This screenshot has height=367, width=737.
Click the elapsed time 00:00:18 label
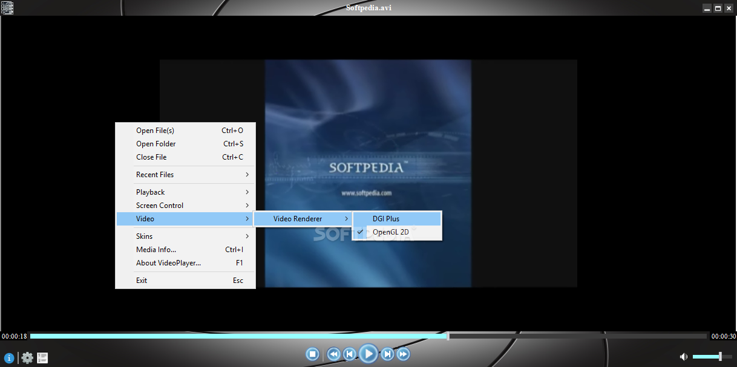15,336
